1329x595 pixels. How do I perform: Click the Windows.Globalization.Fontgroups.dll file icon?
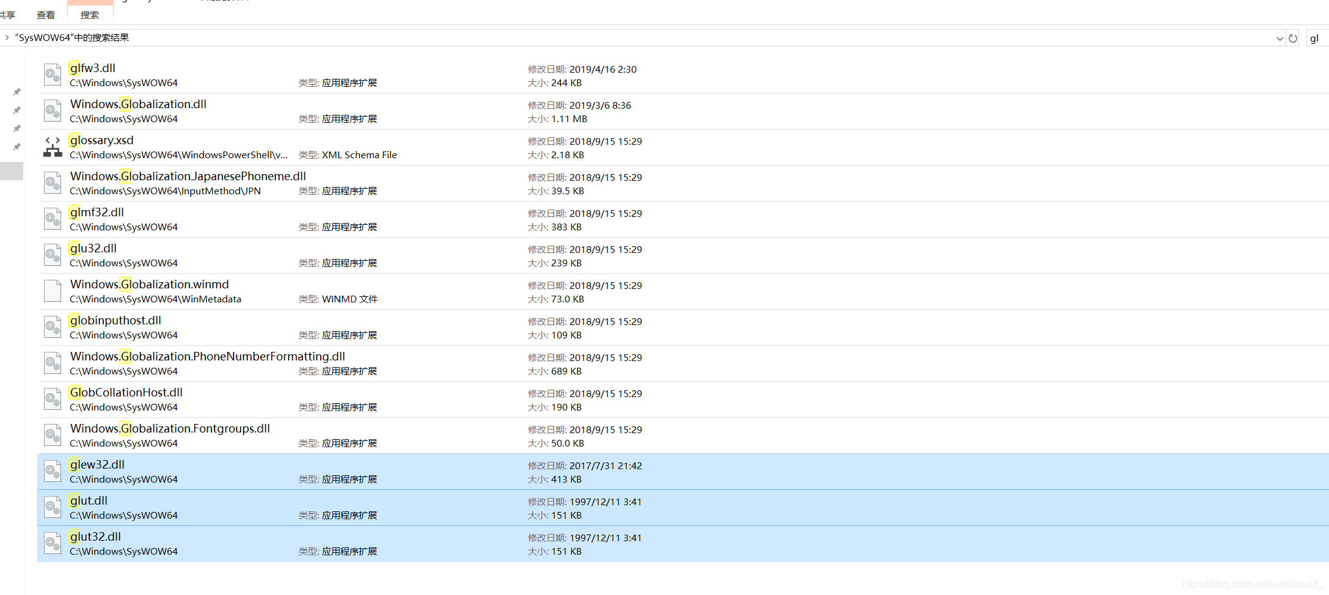(x=53, y=435)
